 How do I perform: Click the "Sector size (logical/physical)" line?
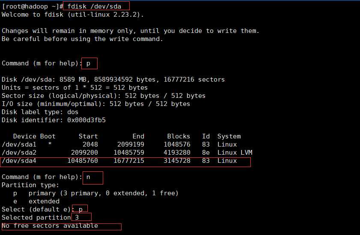[x=104, y=96]
